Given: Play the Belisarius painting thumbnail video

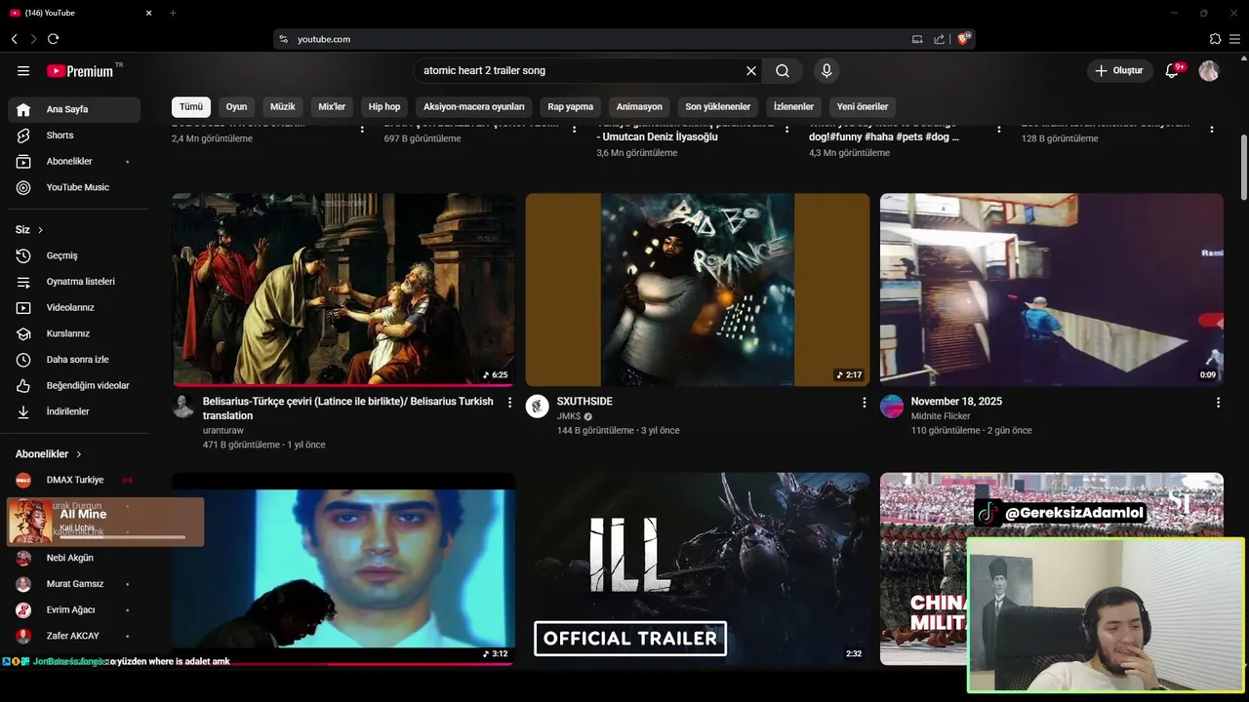Looking at the screenshot, I should (x=343, y=290).
